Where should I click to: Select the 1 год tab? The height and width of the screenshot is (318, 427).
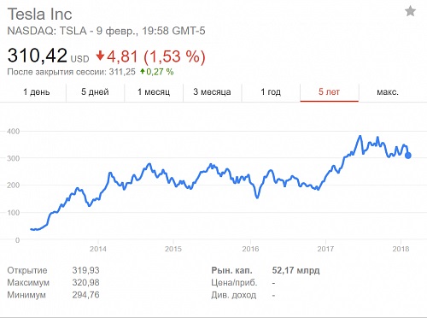271,92
